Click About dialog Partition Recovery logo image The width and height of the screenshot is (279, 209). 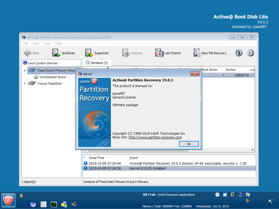pos(95,112)
